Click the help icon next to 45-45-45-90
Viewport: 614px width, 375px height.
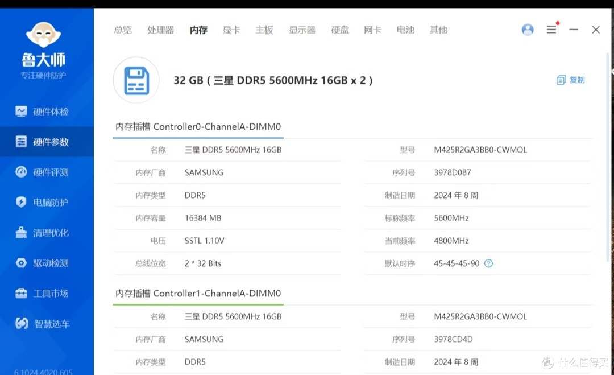click(488, 263)
